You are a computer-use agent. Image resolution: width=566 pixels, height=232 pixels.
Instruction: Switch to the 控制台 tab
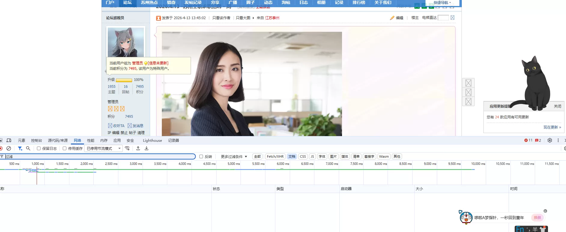(x=36, y=140)
